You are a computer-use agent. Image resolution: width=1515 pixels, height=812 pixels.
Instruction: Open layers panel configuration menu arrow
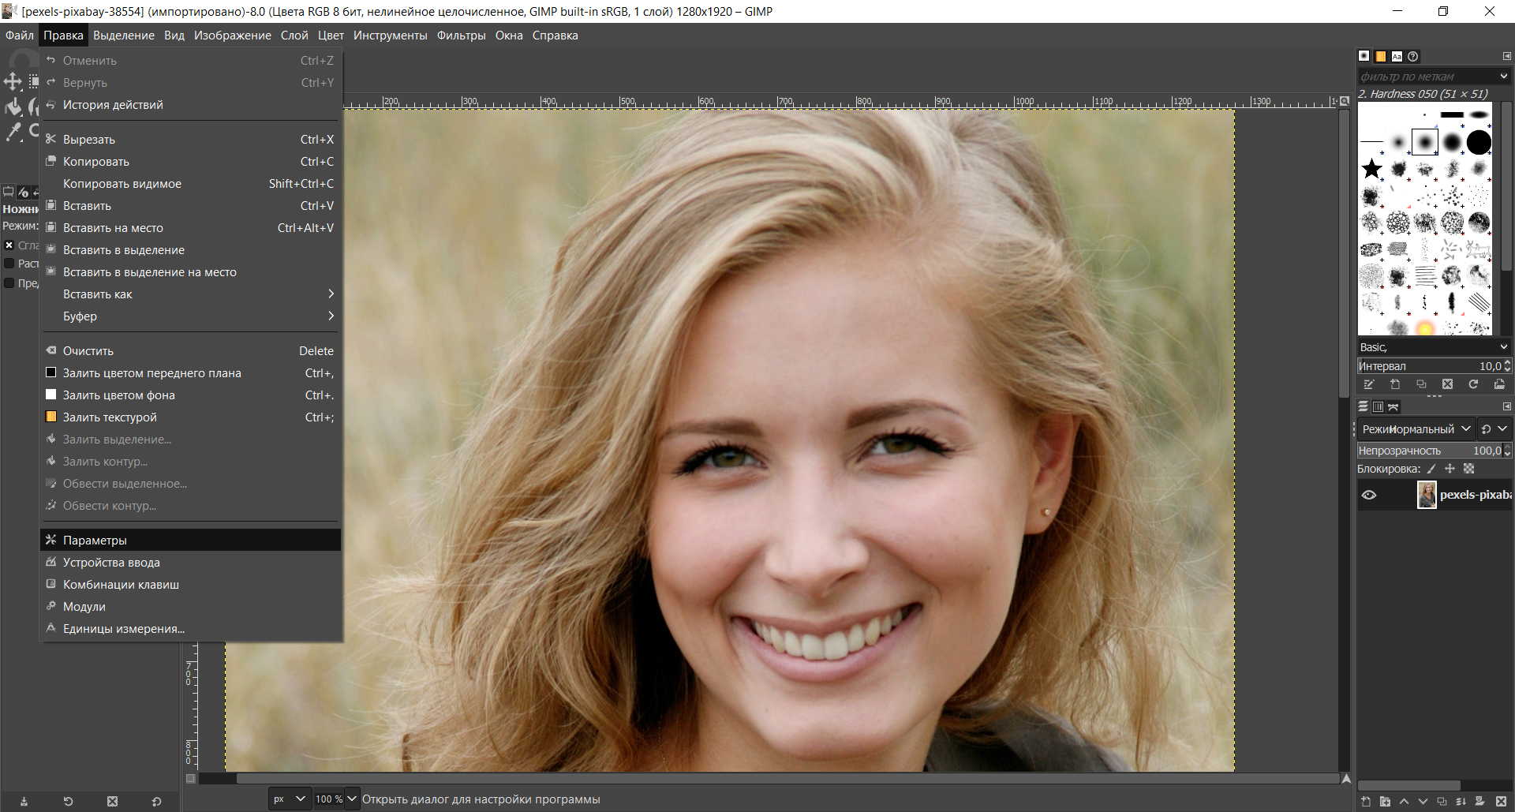click(x=1506, y=407)
